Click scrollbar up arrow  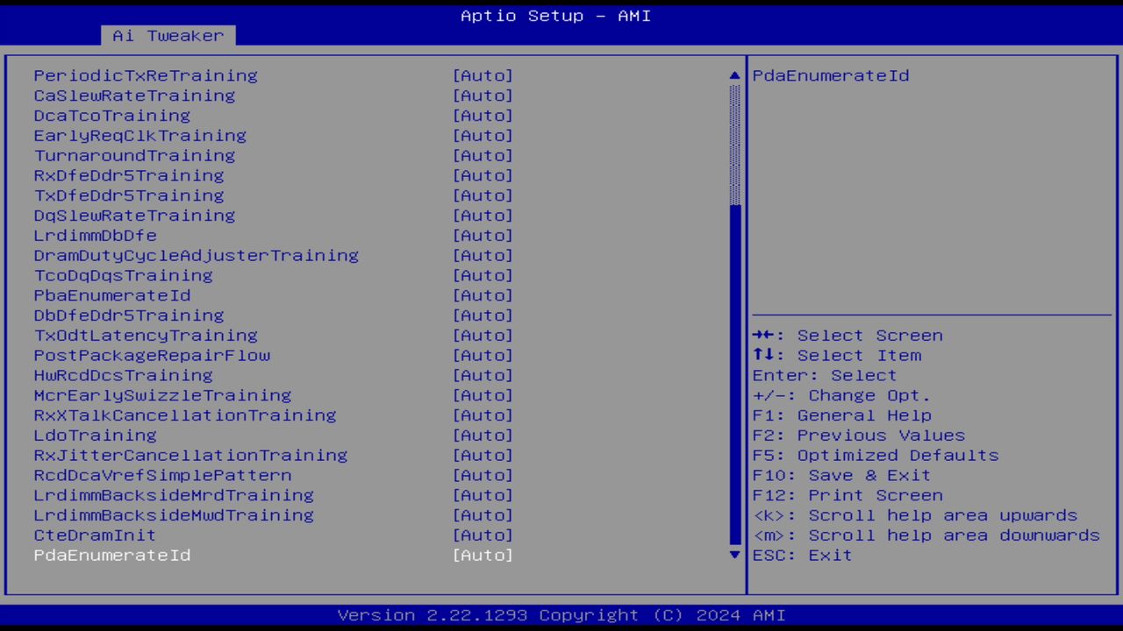[x=735, y=75]
